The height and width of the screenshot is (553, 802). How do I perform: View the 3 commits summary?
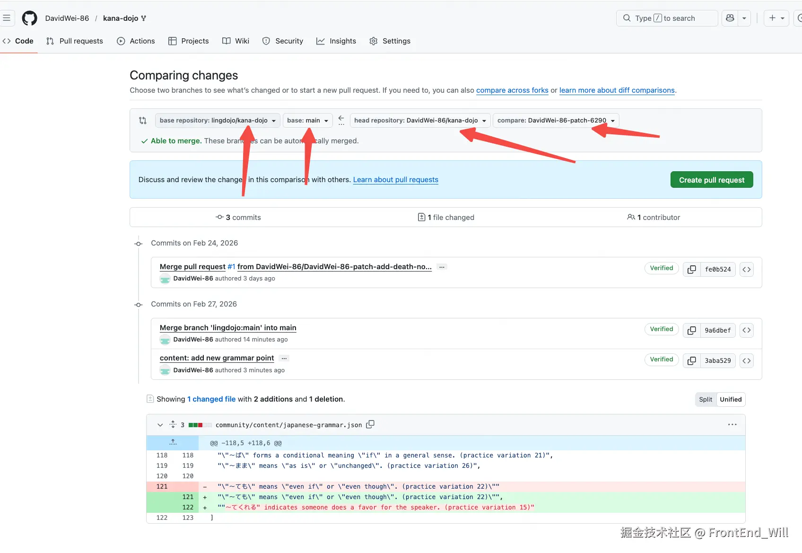238,218
